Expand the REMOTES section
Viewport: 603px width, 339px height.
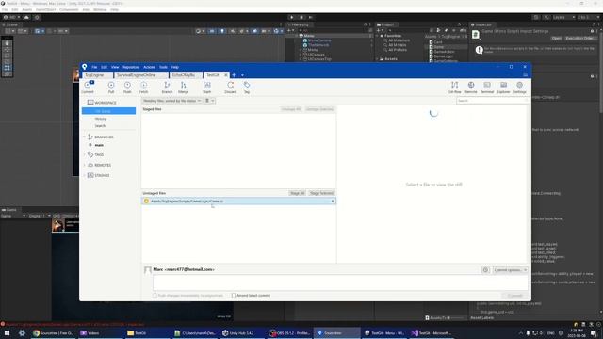click(85, 165)
